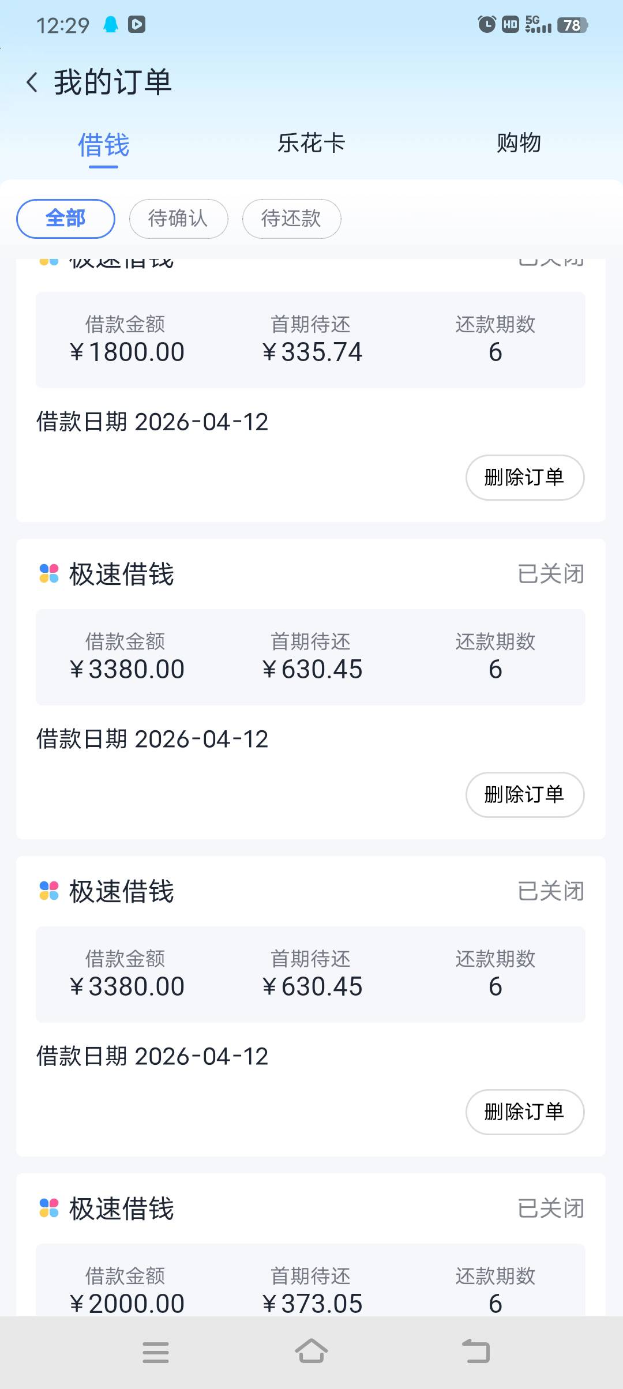The image size is (623, 1389).
Task: Select the 待还款 filter chip
Action: click(x=291, y=219)
